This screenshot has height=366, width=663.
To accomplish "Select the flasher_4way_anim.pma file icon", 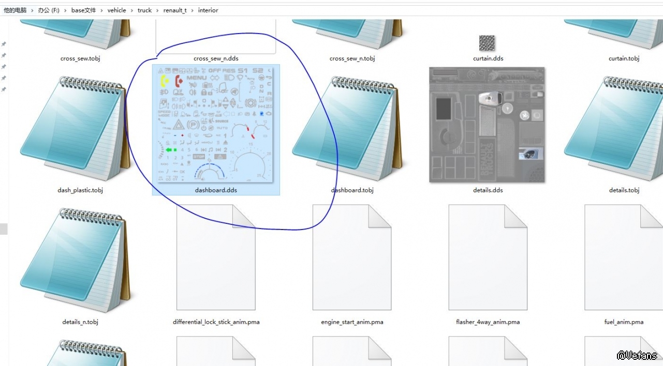I will click(x=488, y=257).
